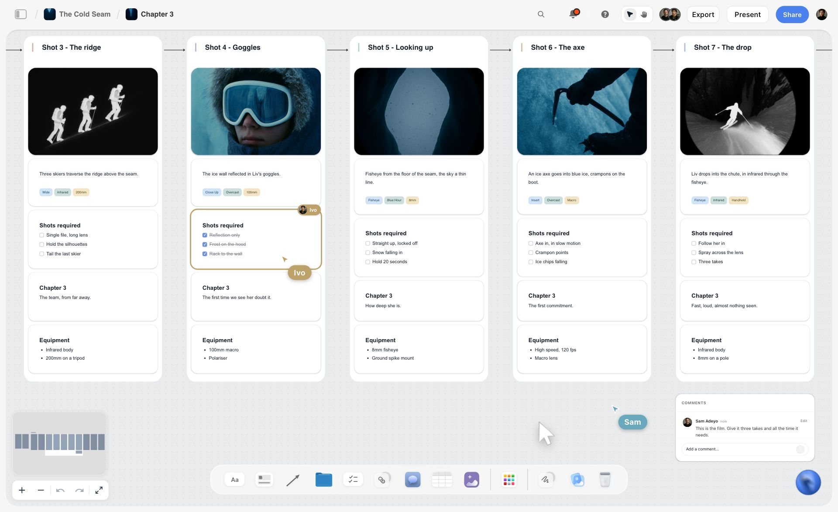Click the minimap overview panel

[59, 443]
